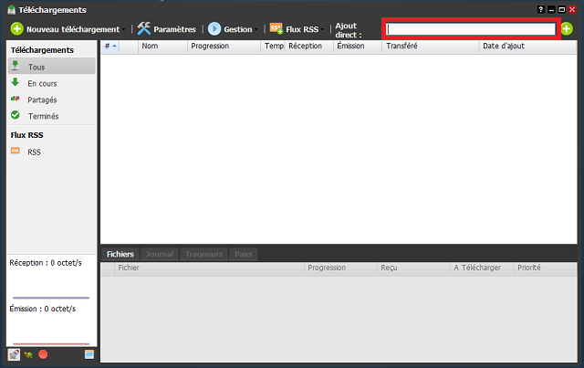Sort by the # column header
584x368 pixels.
[x=110, y=47]
